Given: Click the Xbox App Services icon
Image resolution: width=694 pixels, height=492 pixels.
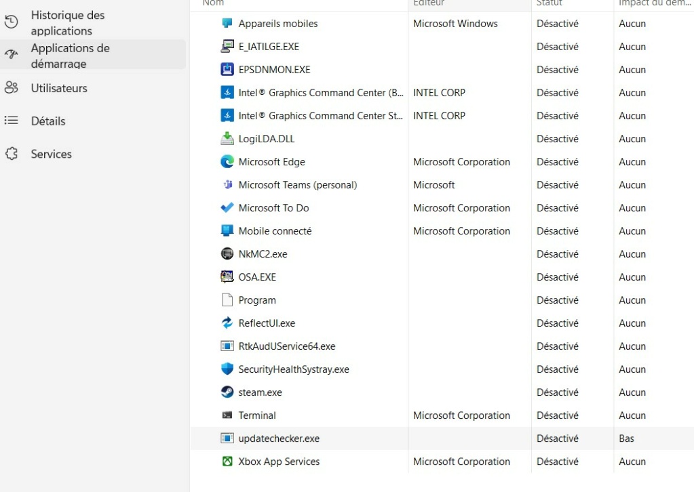Looking at the screenshot, I should point(227,461).
